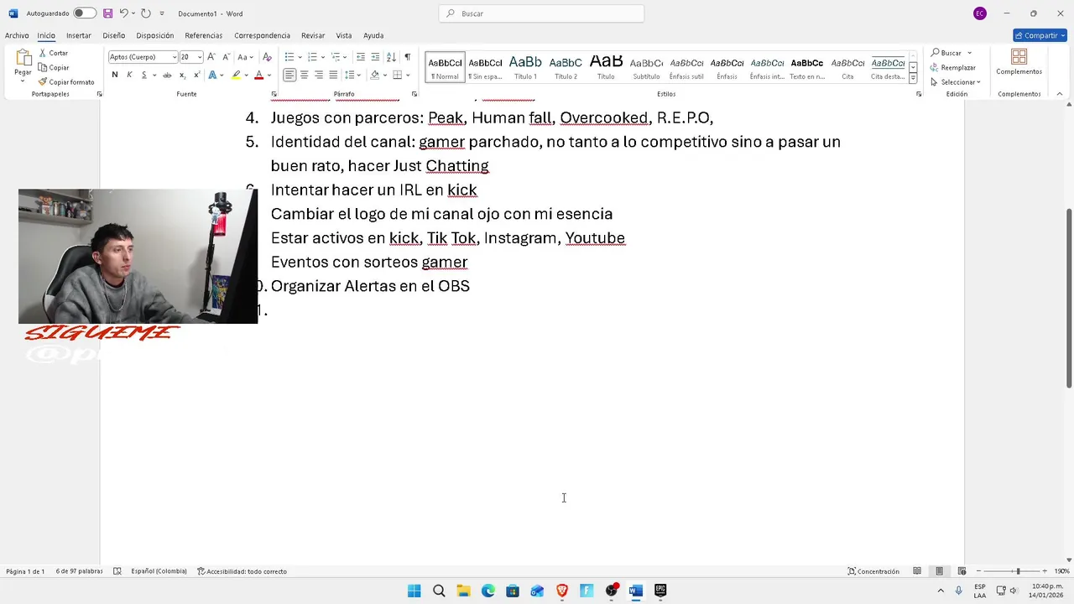Sort paragraphs A to Z icon
This screenshot has height=604, width=1074.
coord(391,57)
